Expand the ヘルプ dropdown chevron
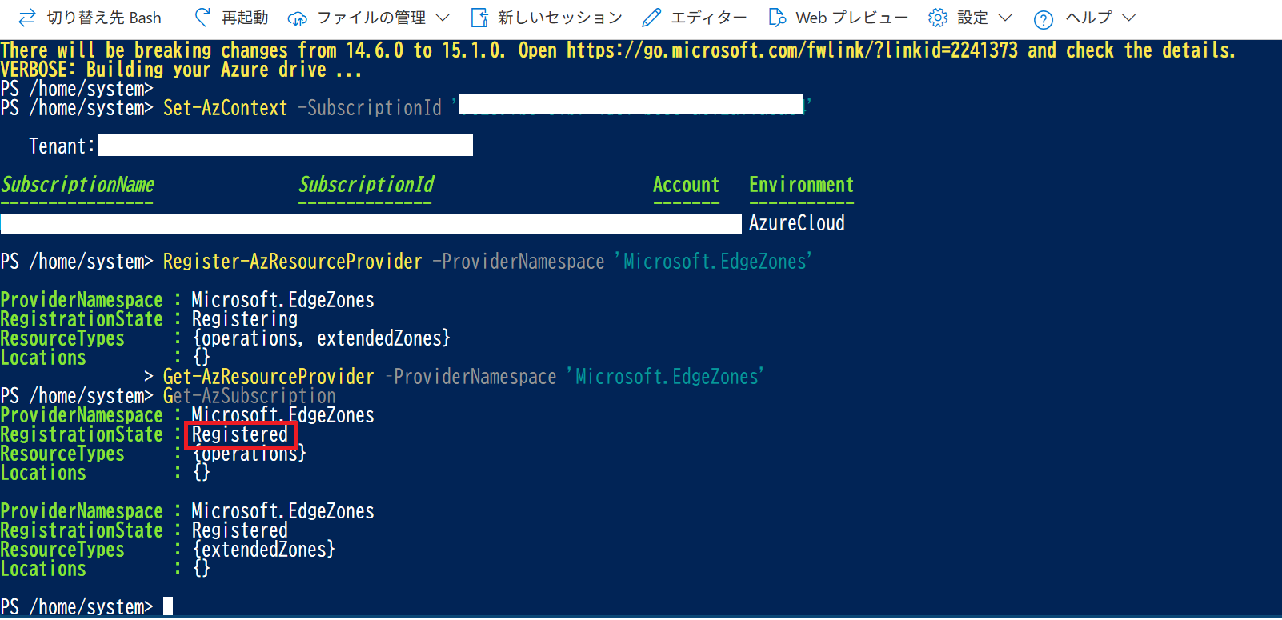The width and height of the screenshot is (1282, 620). pos(1129,18)
